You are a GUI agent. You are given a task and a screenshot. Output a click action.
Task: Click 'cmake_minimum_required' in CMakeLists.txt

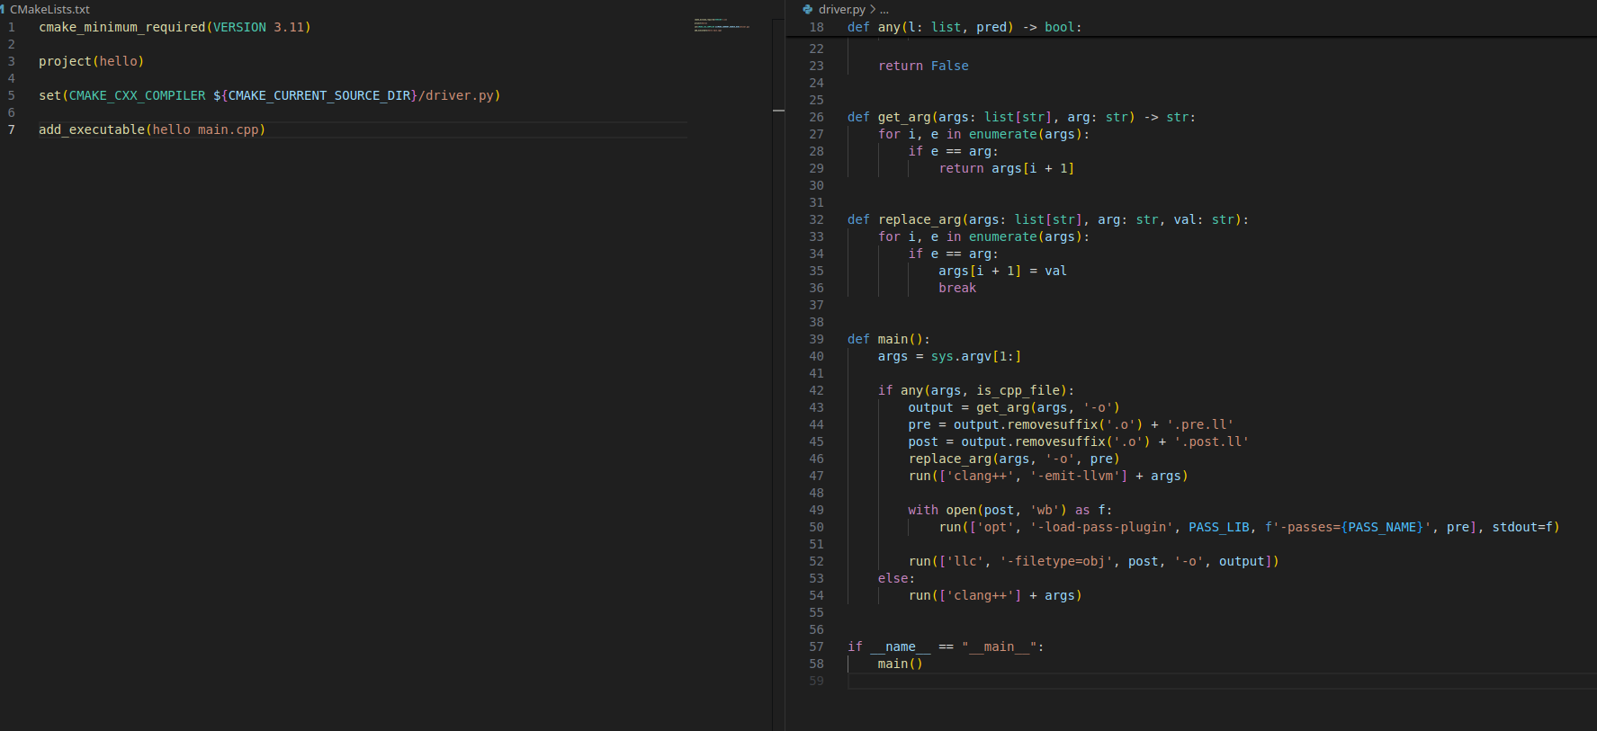click(x=121, y=27)
